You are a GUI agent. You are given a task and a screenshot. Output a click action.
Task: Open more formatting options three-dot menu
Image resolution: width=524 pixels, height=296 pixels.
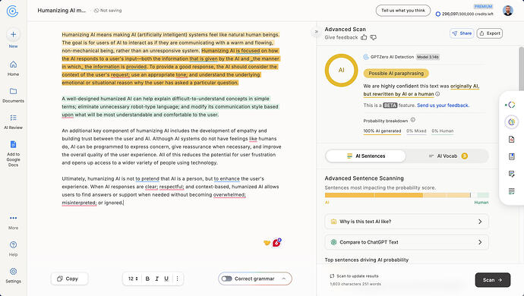click(x=177, y=279)
